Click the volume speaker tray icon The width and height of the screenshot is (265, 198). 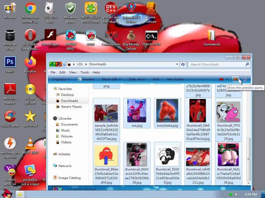237,194
